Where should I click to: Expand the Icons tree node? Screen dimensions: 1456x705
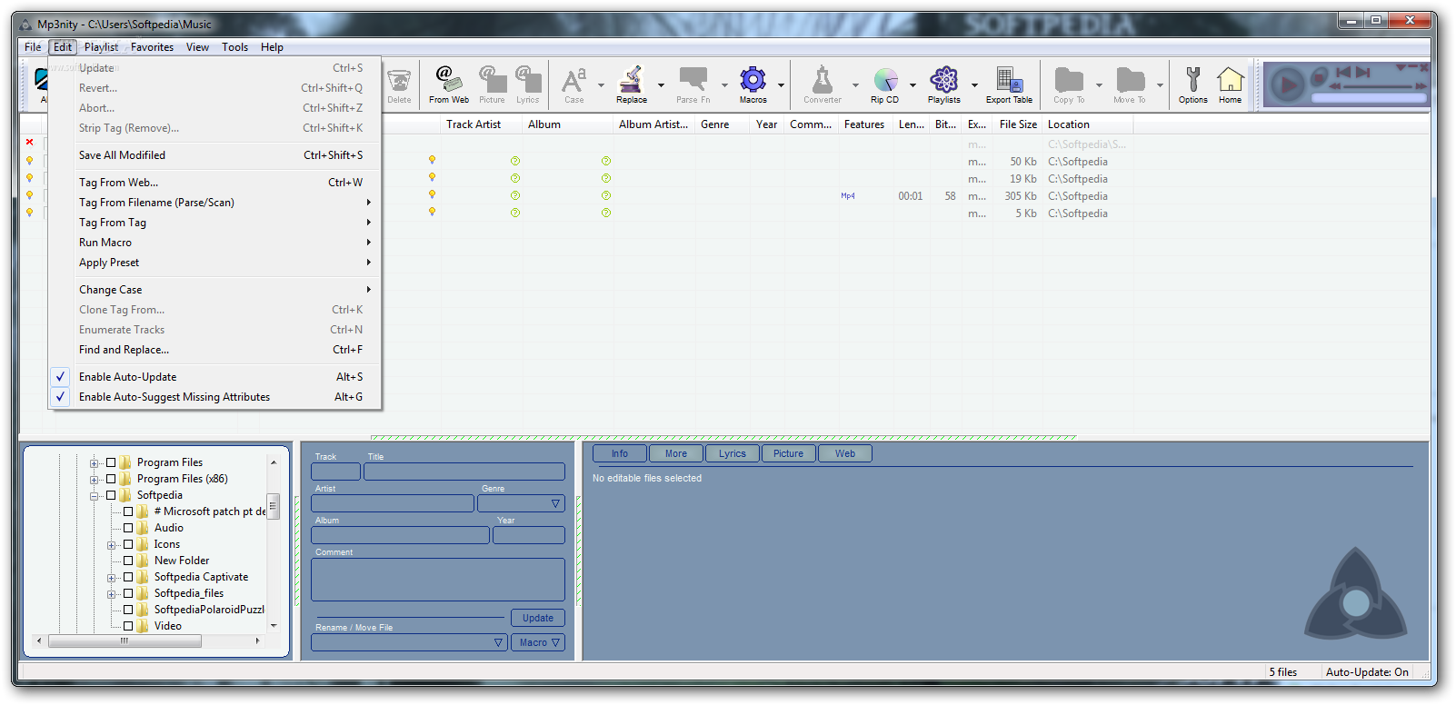[111, 545]
